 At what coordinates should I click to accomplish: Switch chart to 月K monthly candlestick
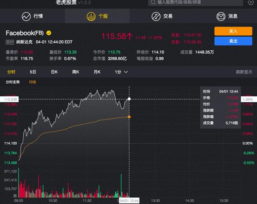[97, 72]
